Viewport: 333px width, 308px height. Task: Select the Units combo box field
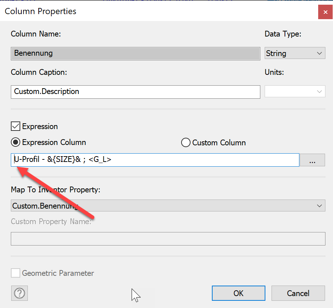coord(293,91)
